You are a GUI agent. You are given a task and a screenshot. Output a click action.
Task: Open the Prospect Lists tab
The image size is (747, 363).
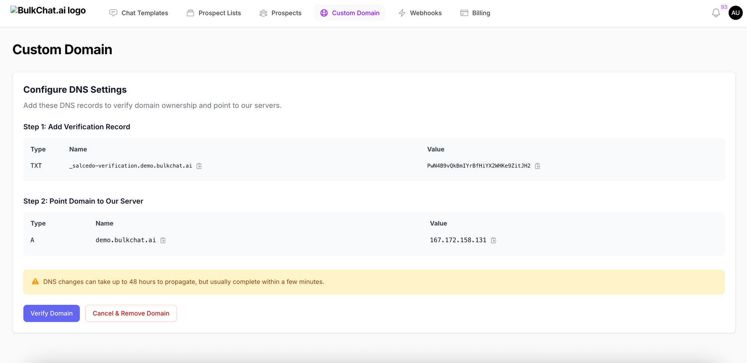(x=214, y=13)
